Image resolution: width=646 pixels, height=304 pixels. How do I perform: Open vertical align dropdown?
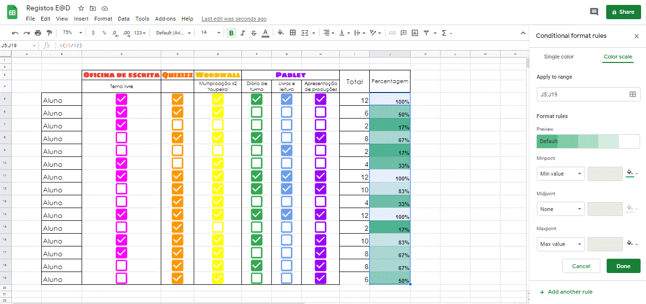point(345,33)
